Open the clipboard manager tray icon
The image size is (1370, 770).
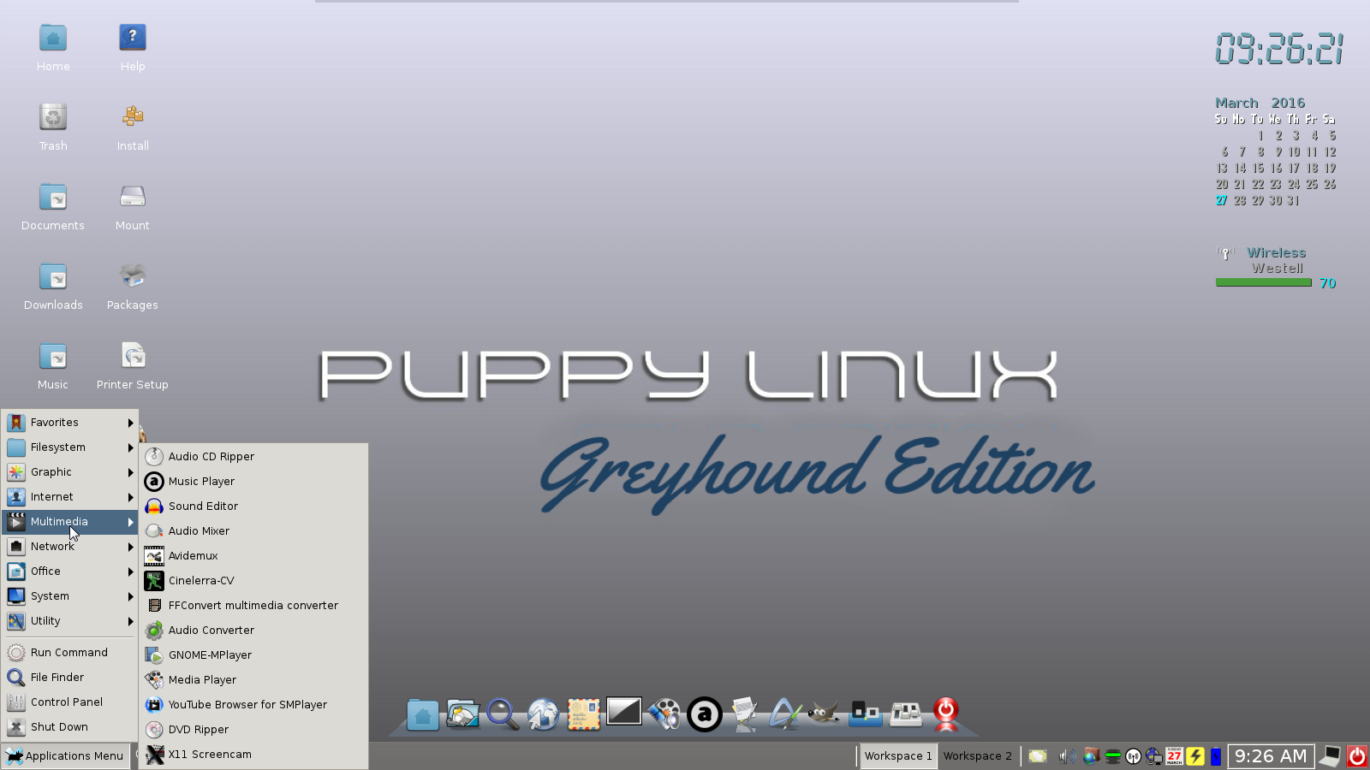(x=1038, y=756)
